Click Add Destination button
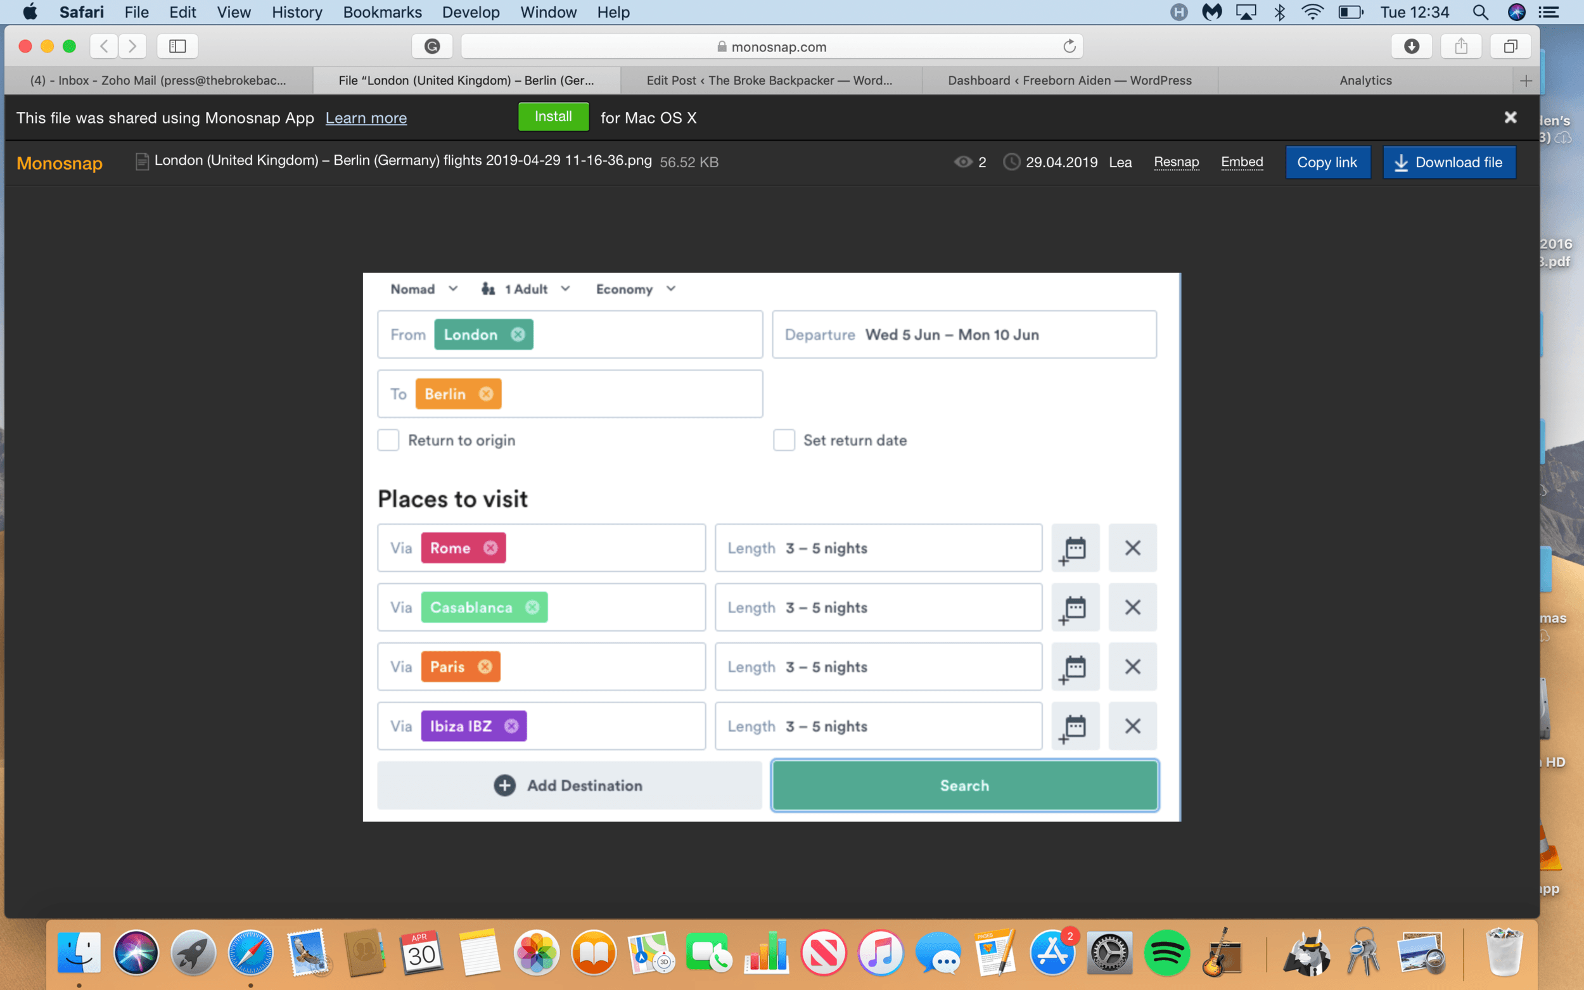 (x=569, y=786)
